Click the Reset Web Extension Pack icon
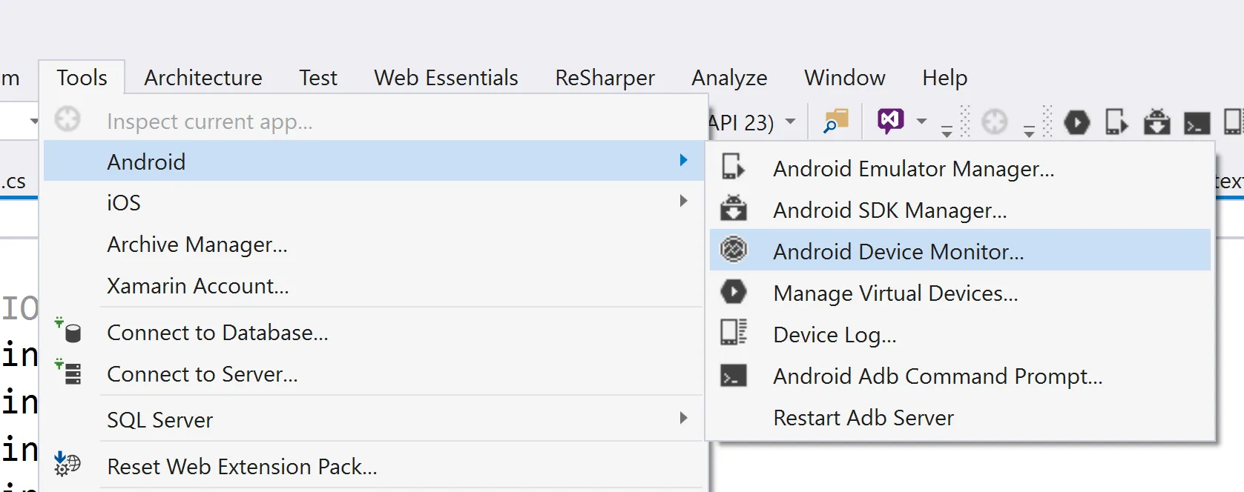 pos(68,464)
